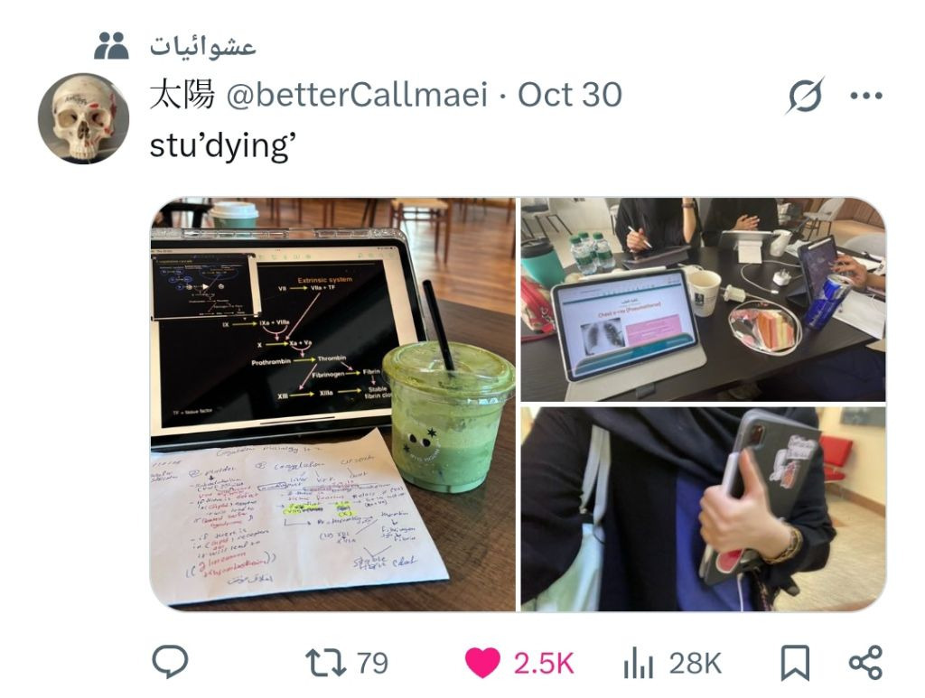Viewport: 925px width, 698px height.
Task: Click the display name 太陽
Action: click(x=182, y=95)
